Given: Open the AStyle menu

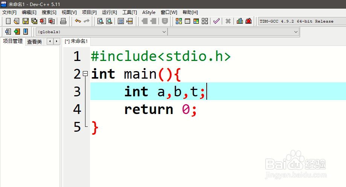Looking at the screenshot, I should point(149,12).
